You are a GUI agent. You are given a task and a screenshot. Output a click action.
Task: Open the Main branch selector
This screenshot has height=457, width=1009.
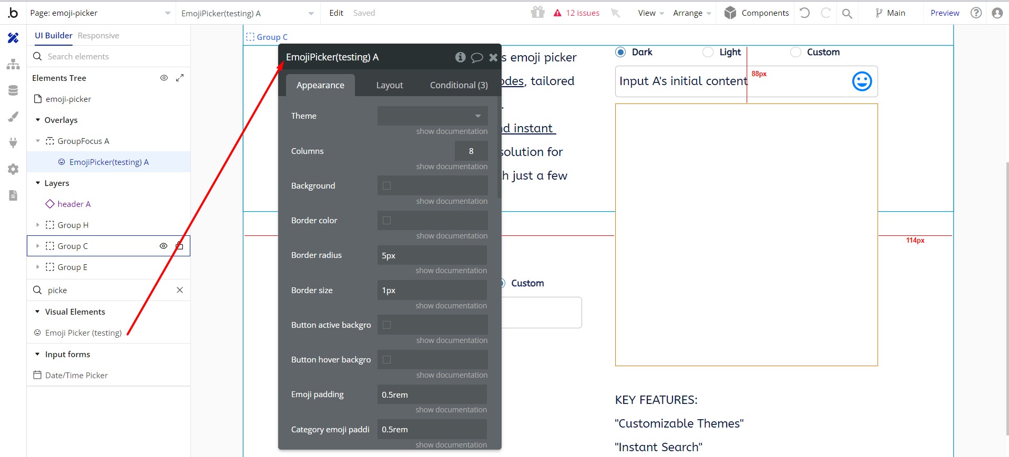tap(890, 13)
